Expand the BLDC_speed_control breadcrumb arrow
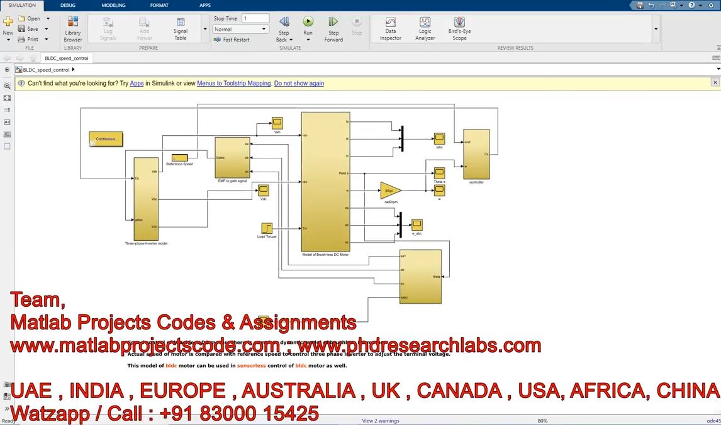The width and height of the screenshot is (721, 425). (x=73, y=69)
